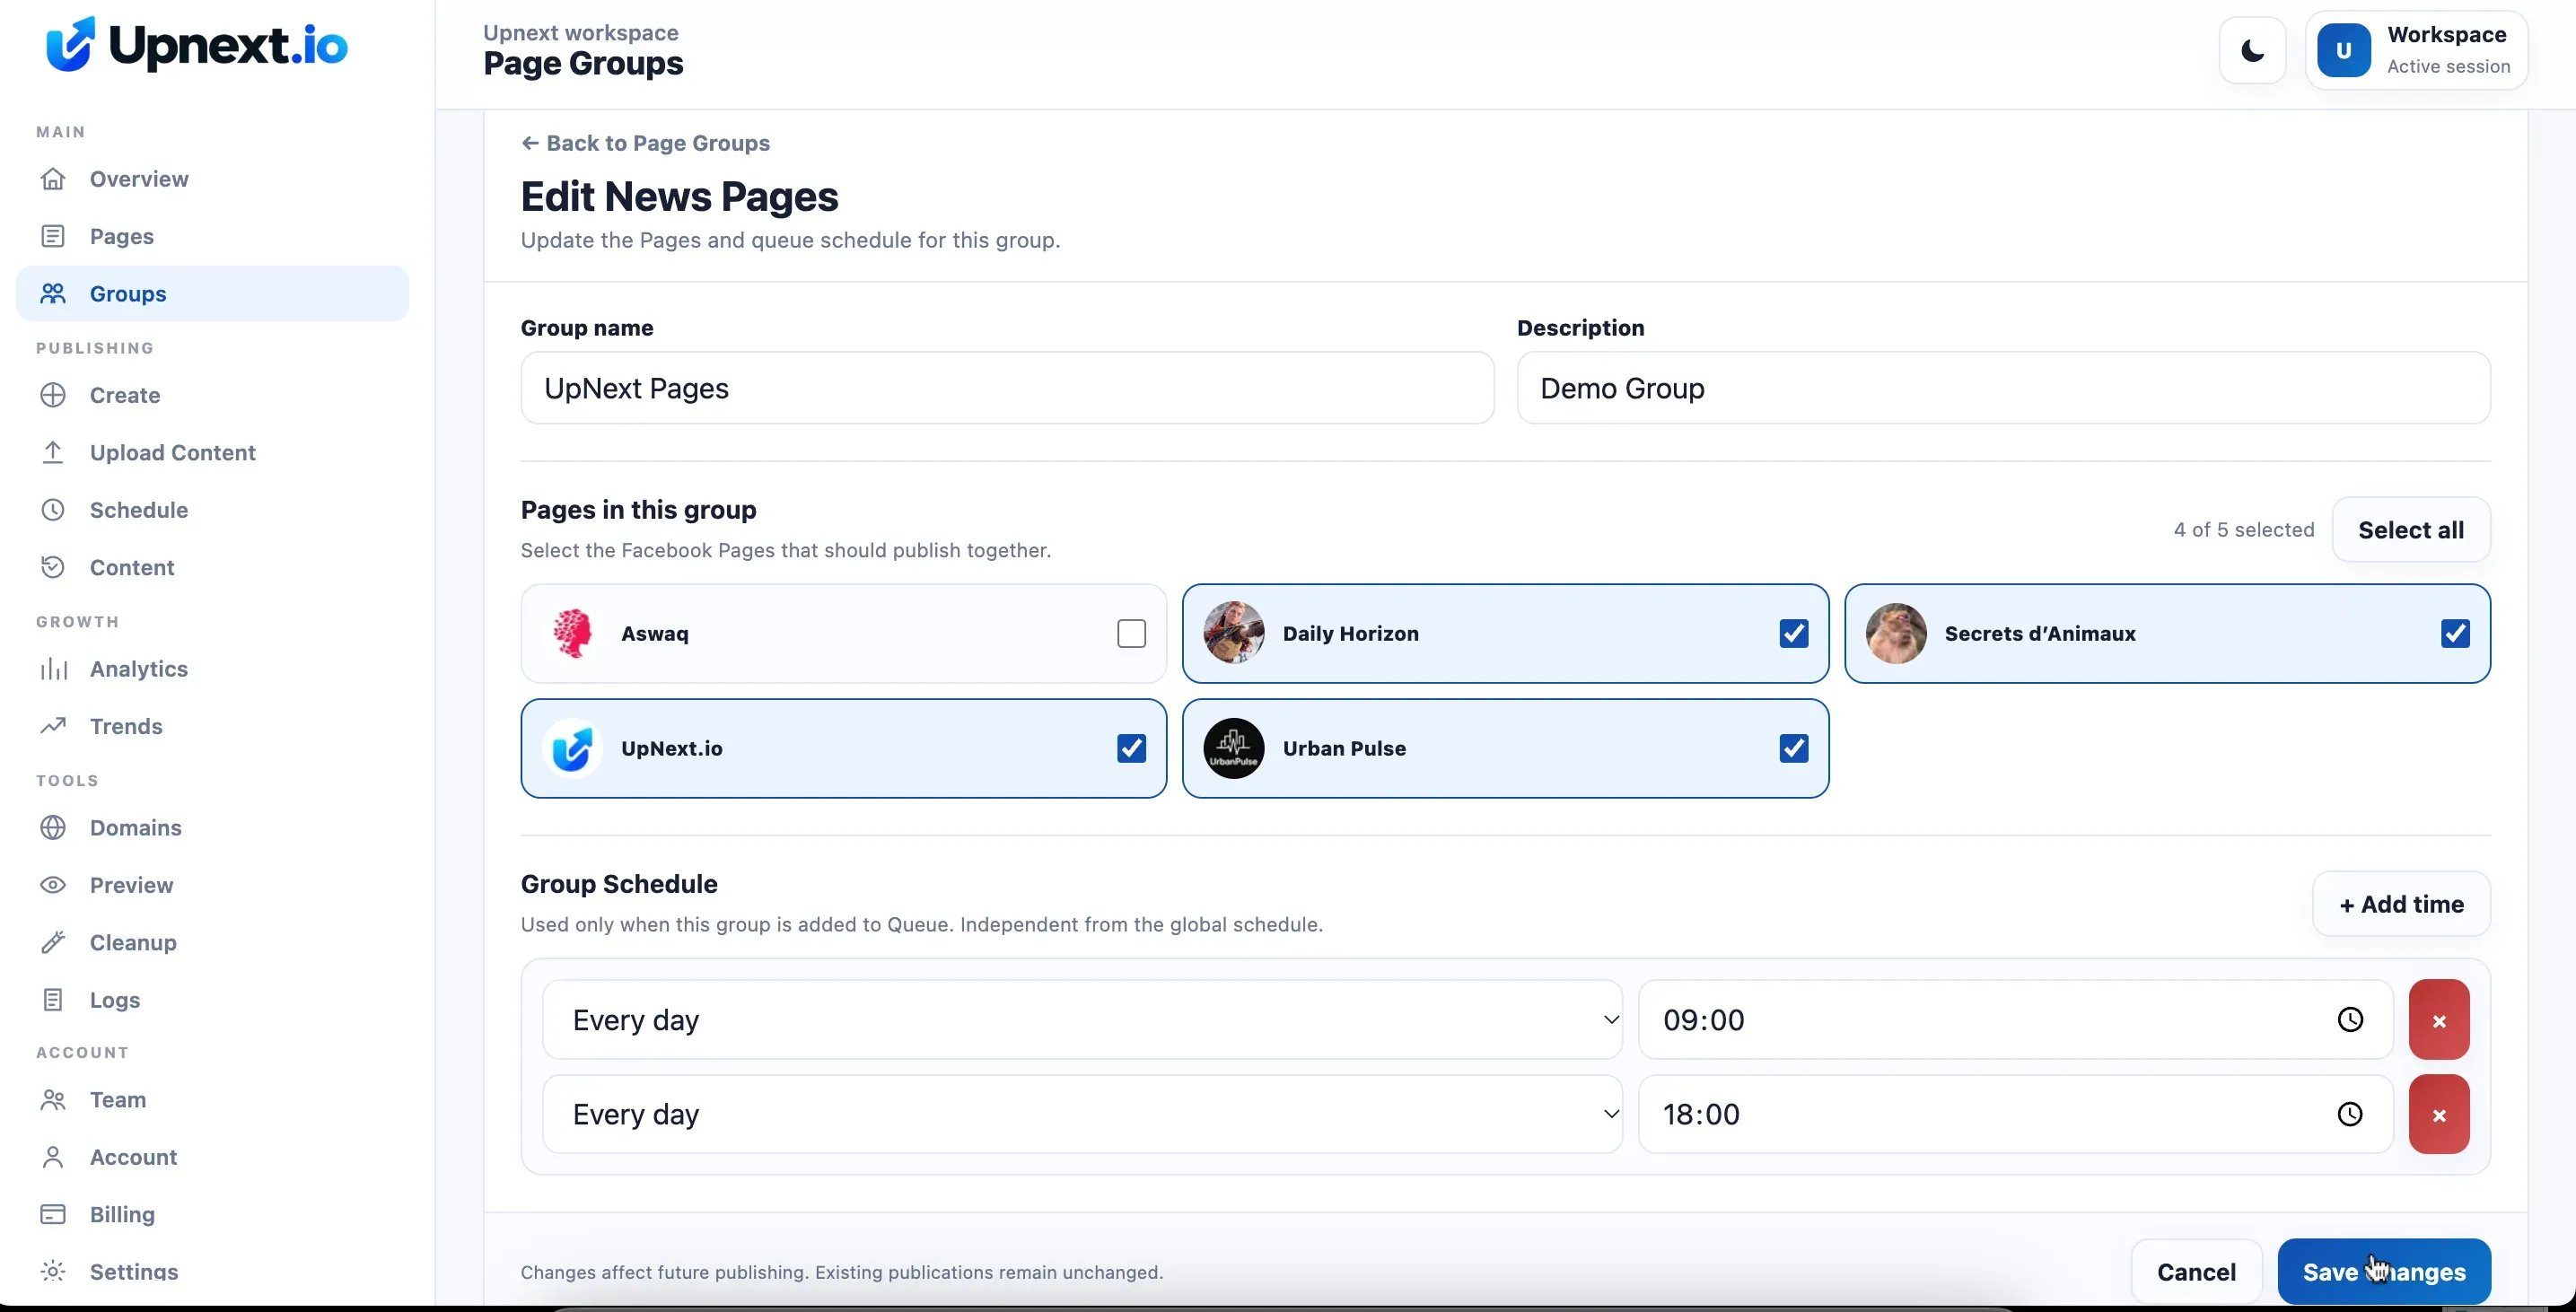Screen dimensions: 2576x1312
Task: Click the Create plus-circle icon
Action: click(53, 395)
